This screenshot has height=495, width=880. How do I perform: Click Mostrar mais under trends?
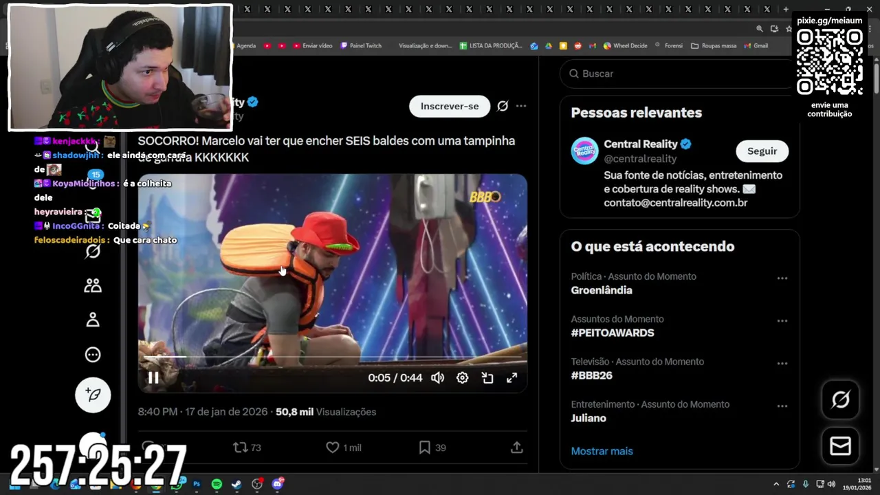click(602, 451)
